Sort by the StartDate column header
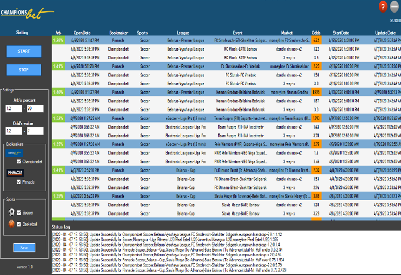 point(341,33)
